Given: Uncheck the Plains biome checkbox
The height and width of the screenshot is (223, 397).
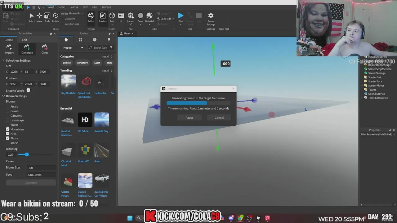Looking at the screenshot, I should 8,138.
